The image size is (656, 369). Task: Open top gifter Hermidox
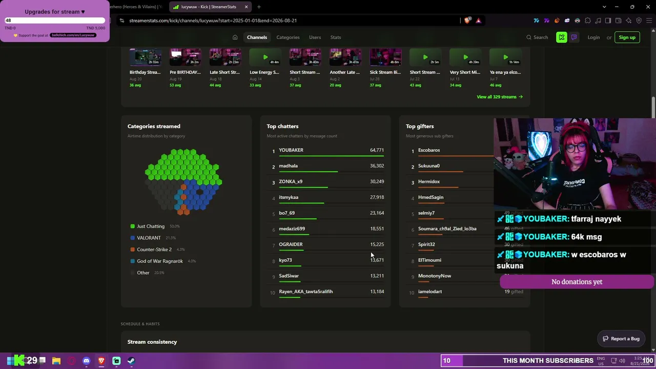coord(429,181)
